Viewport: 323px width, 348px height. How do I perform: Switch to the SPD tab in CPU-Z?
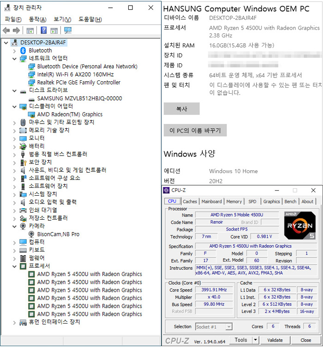point(252,201)
